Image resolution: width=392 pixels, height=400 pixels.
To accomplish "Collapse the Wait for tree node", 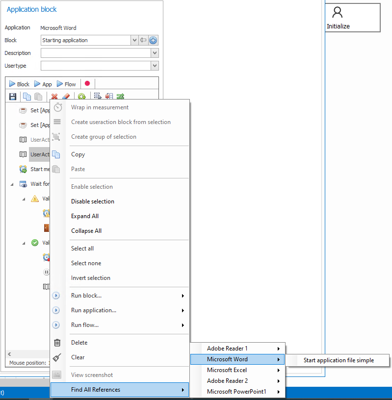I will pyautogui.click(x=12, y=184).
